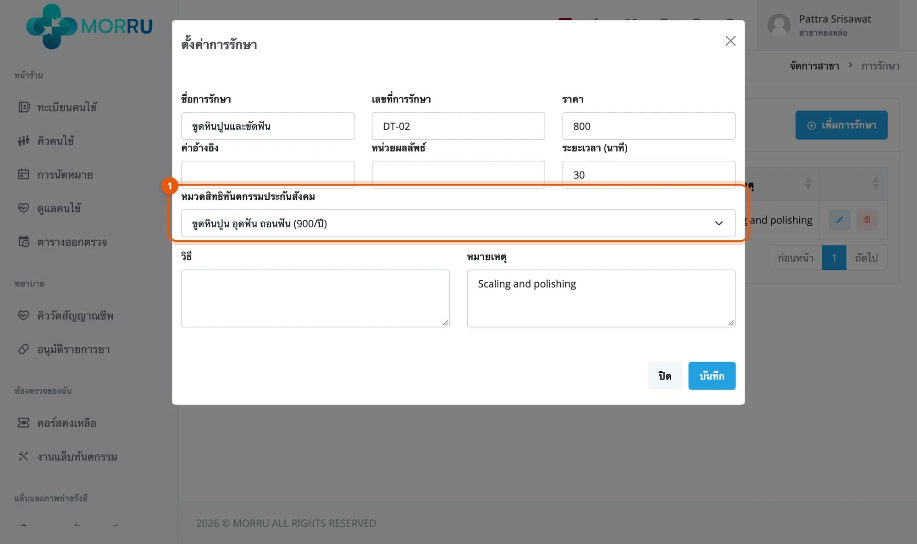Click the Pattra Srisawat profile avatar

[779, 25]
